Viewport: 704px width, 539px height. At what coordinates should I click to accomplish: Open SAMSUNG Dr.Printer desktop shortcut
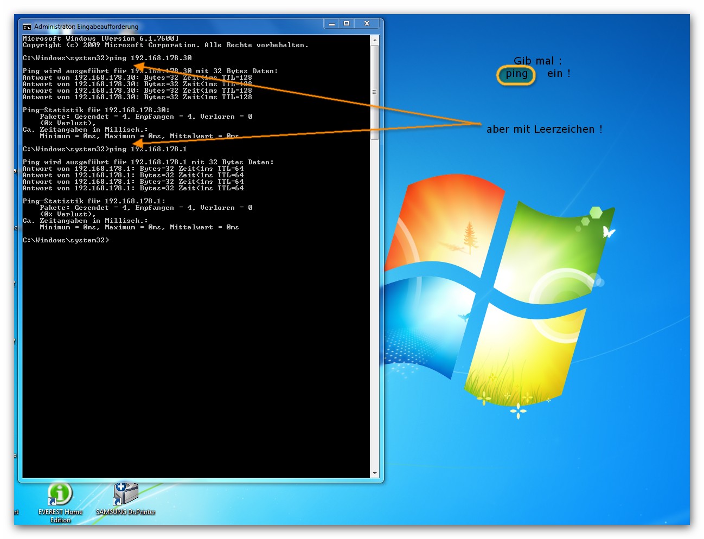(126, 499)
